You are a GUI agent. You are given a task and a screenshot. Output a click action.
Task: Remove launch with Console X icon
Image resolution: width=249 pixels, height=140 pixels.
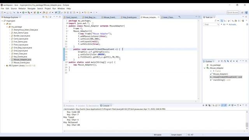[x=206, y=105]
